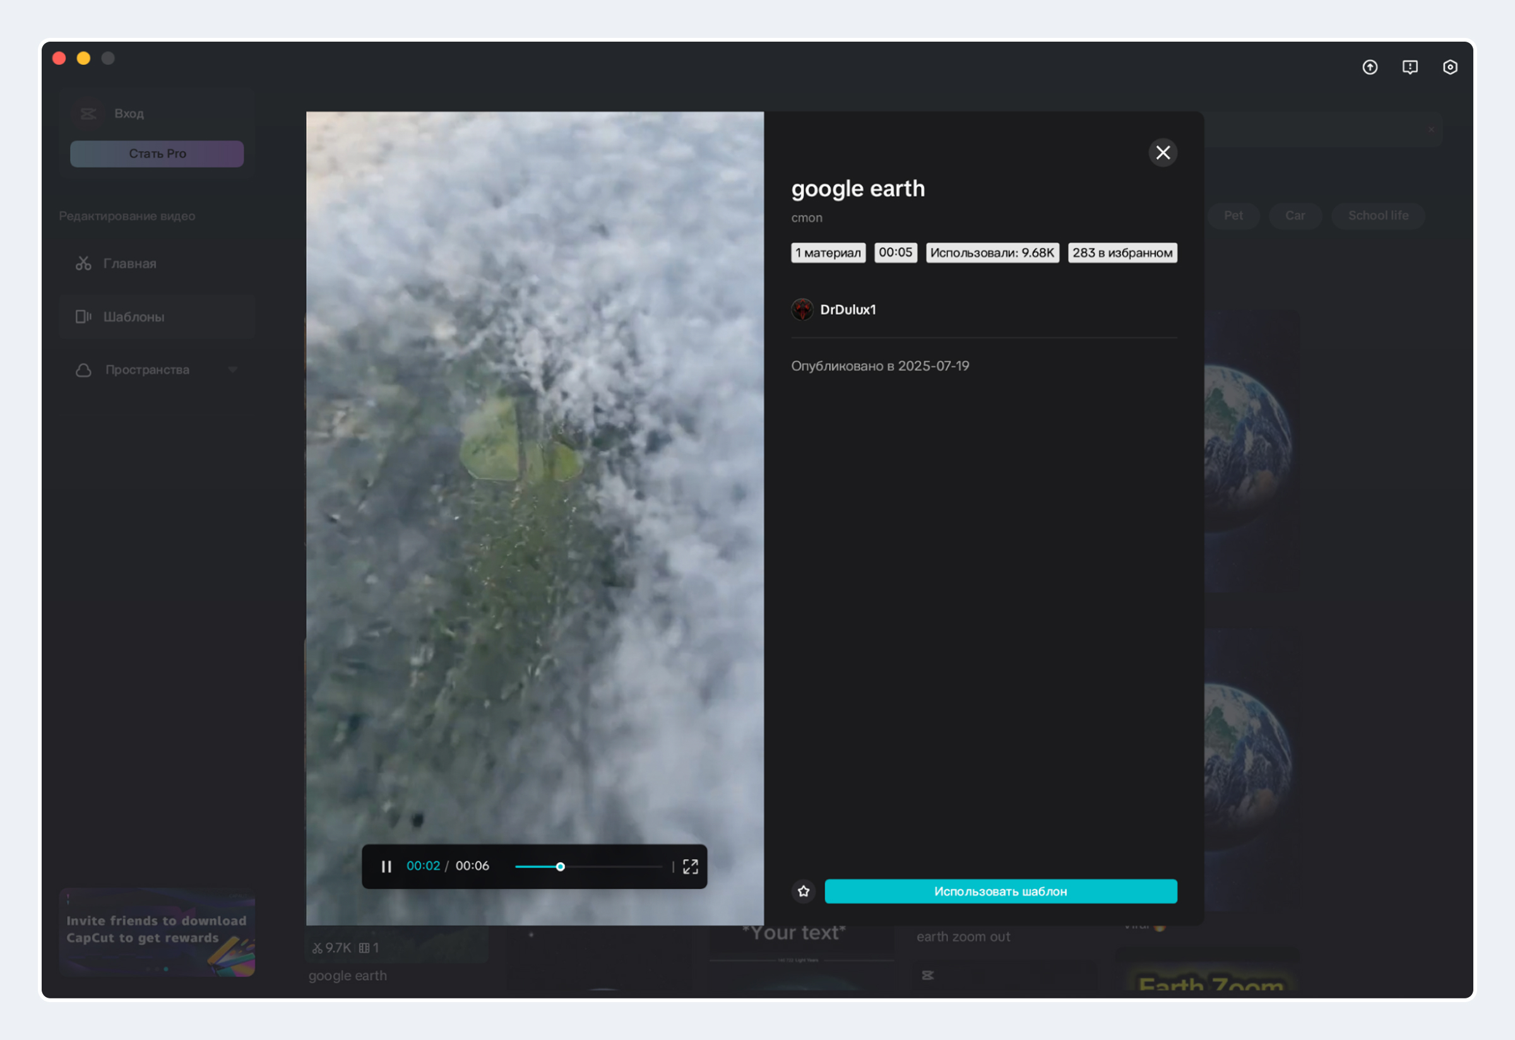
Task: Click the DrDulux1 author avatar
Action: (x=802, y=309)
